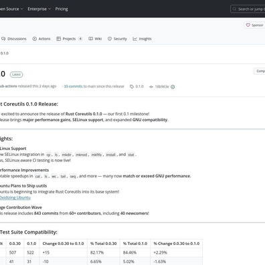Expand the Enterprise menu
265x265 pixels.
coord(39,9)
